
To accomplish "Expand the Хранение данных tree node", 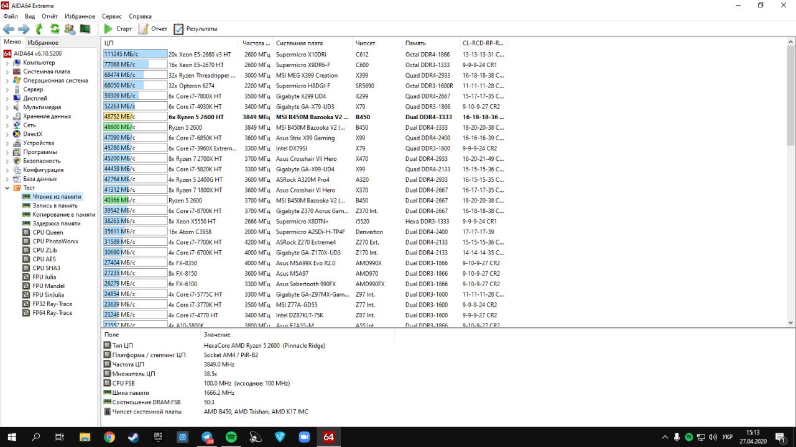I will (x=7, y=116).
